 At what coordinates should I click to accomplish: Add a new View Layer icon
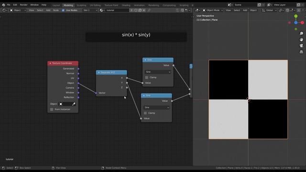click(298, 5)
